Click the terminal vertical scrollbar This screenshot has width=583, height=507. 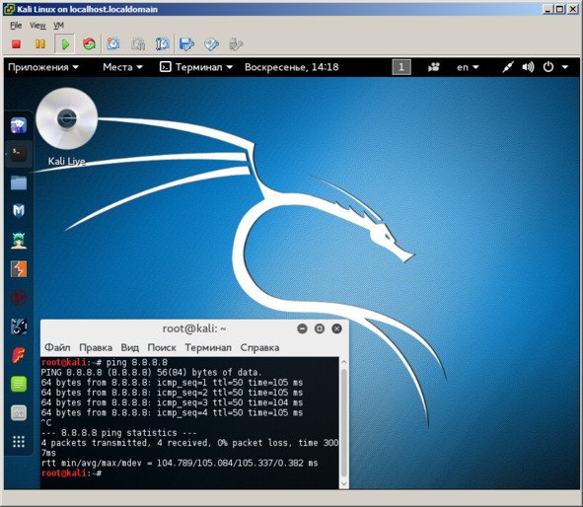tap(344, 423)
